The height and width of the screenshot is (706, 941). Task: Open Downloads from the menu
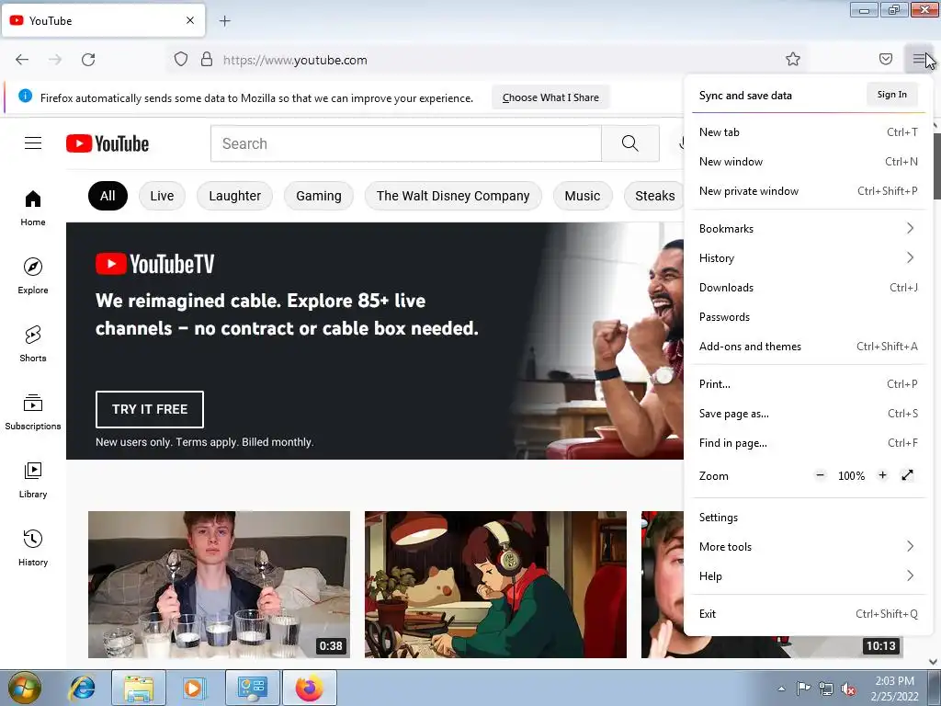click(809, 288)
